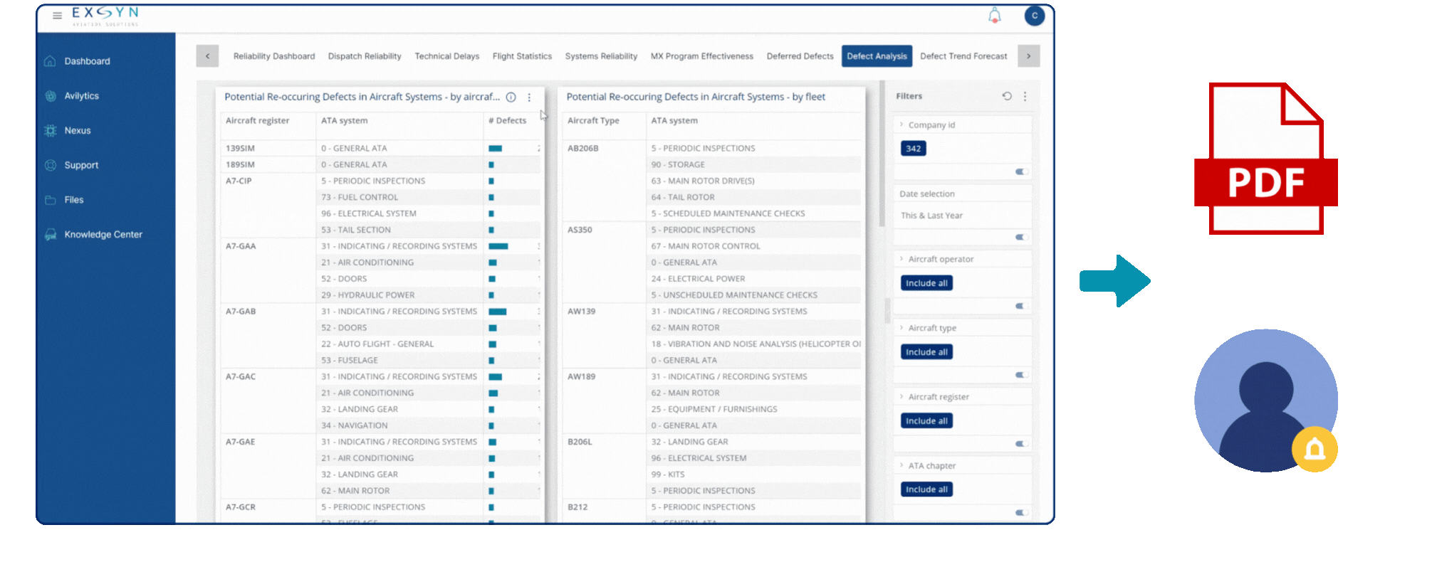Click the Nexus sidebar icon
The width and height of the screenshot is (1432, 562).
tap(50, 131)
